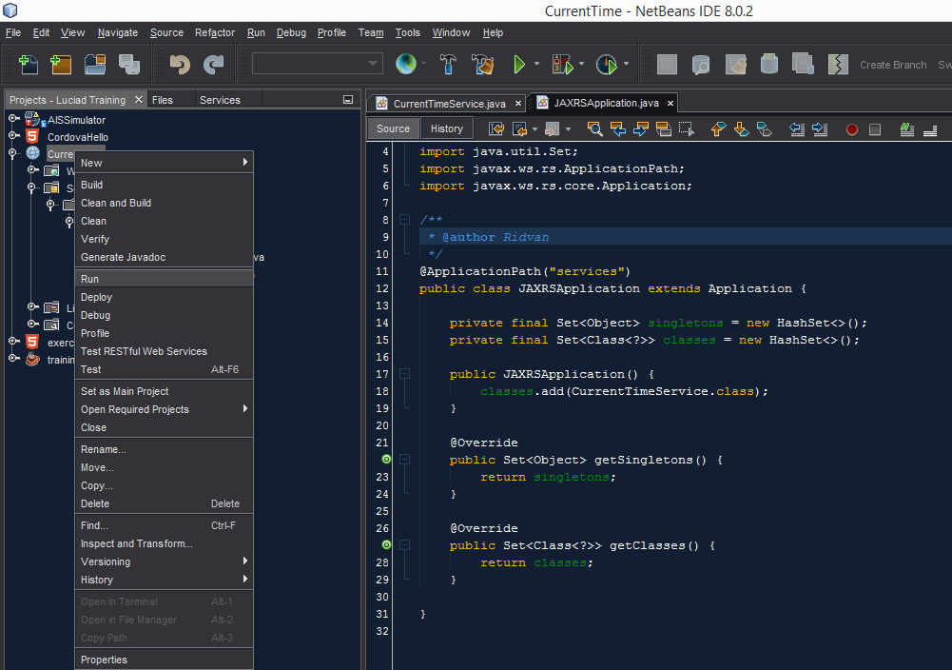Open the dropdown arrow beside Run Project
The width and height of the screenshot is (952, 670).
coord(536,64)
